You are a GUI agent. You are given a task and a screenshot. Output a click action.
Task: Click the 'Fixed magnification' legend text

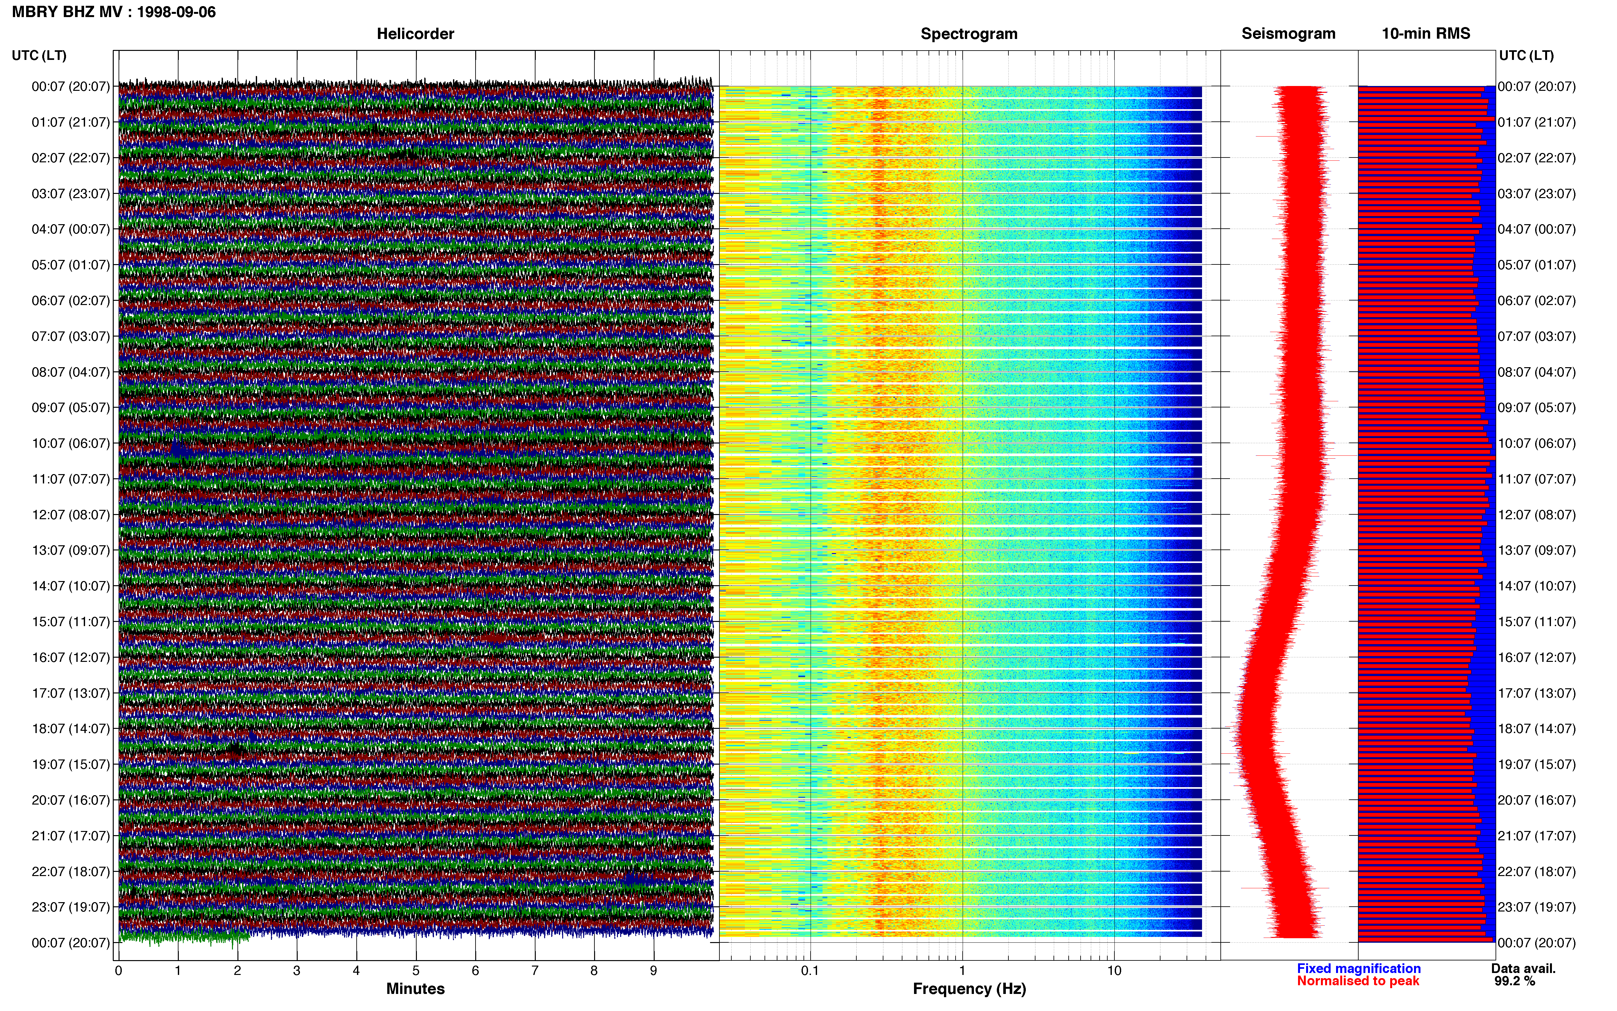point(1359,968)
